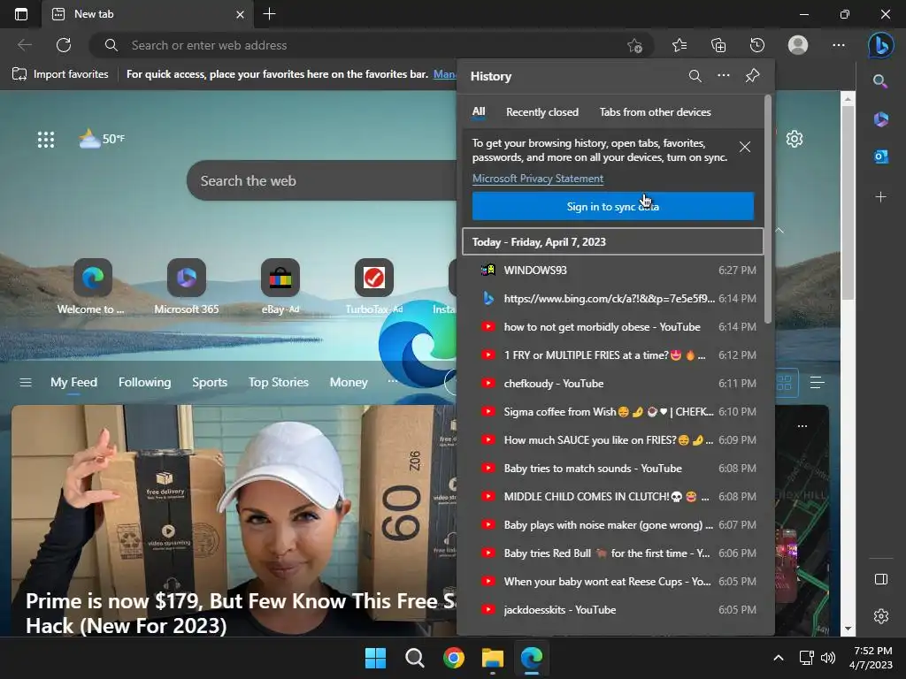
Task: Toggle the sidebar hide button
Action: [880, 579]
